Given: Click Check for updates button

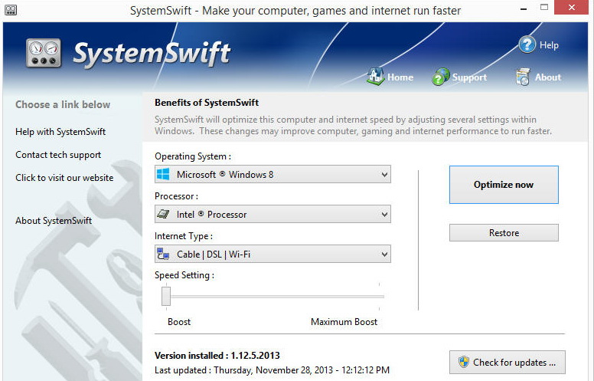Looking at the screenshot, I should point(508,362).
